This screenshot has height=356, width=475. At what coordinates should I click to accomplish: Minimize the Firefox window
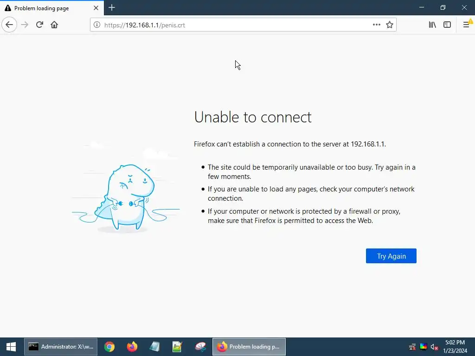point(421,7)
